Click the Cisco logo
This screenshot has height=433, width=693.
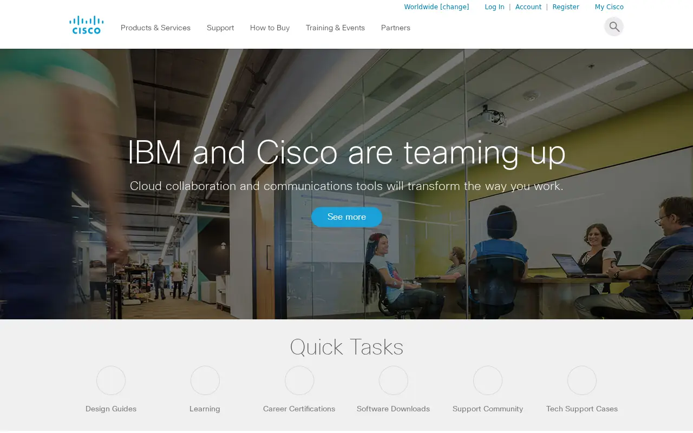[87, 25]
